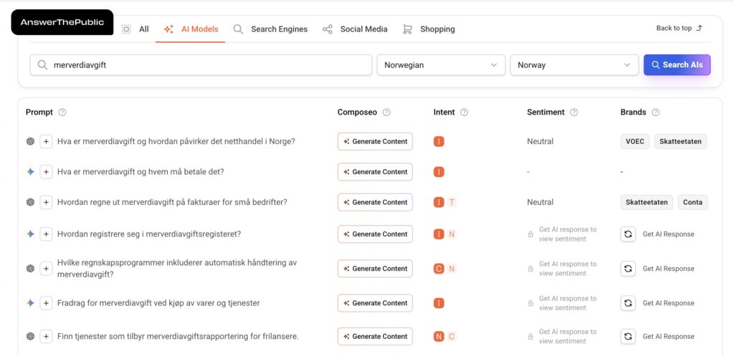Click Gemini icon on 'hvem må betale' row
The height and width of the screenshot is (356, 734).
point(30,172)
